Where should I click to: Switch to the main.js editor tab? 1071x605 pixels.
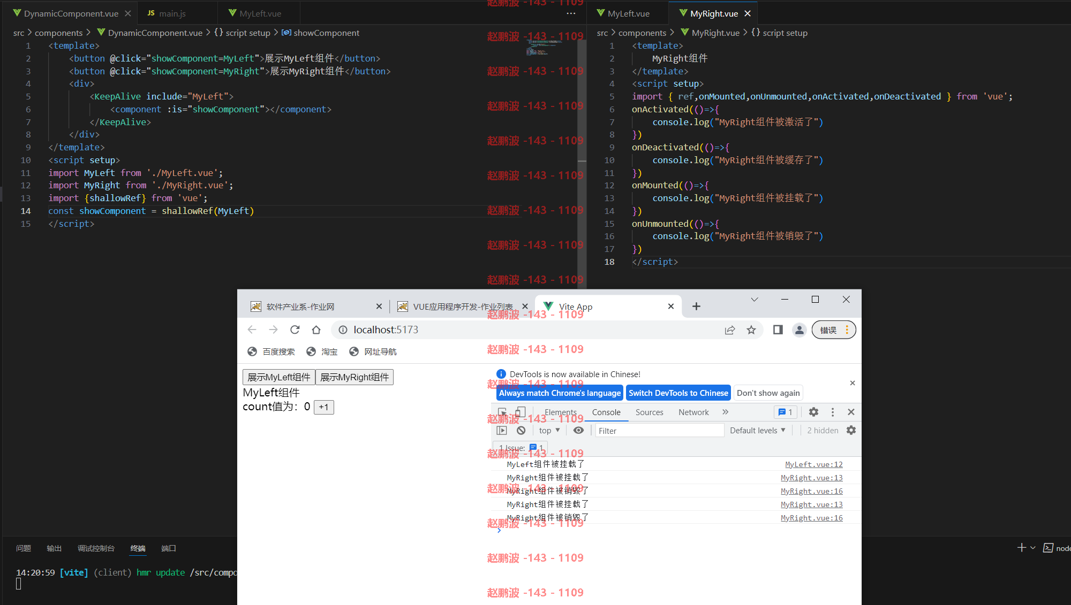(x=172, y=13)
